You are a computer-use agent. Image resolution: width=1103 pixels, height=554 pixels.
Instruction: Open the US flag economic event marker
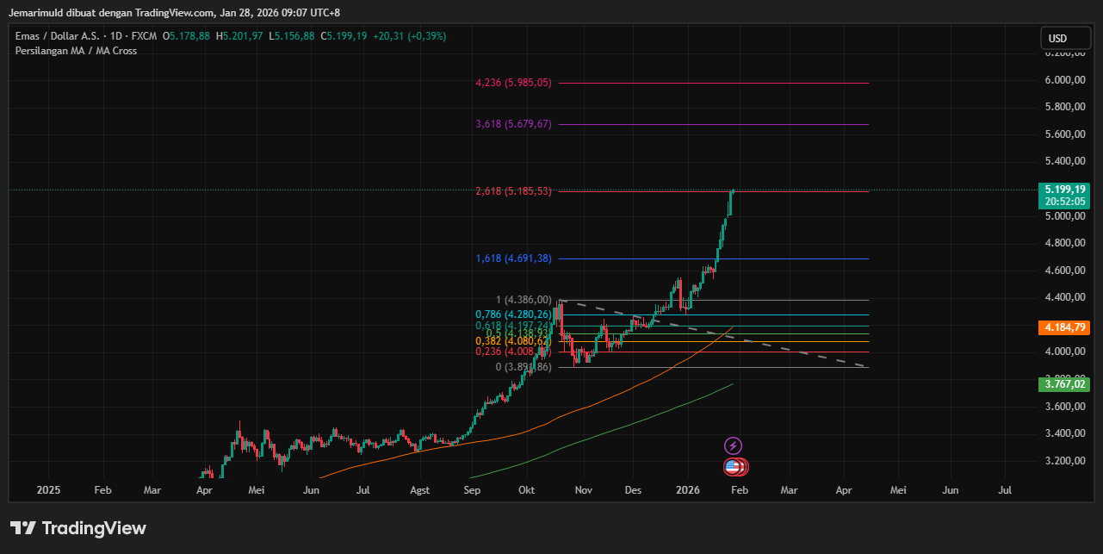click(734, 467)
